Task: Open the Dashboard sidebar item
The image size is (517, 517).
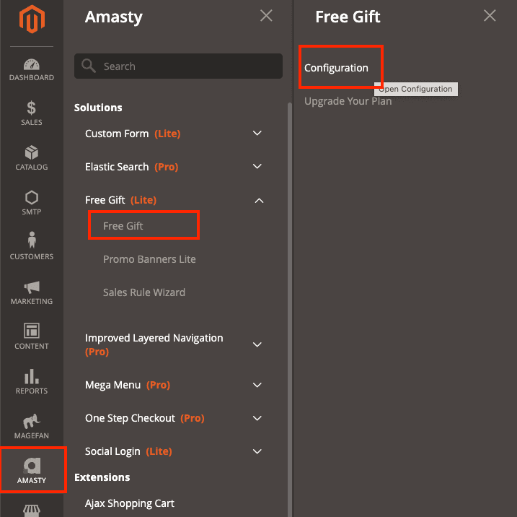Action: [32, 69]
